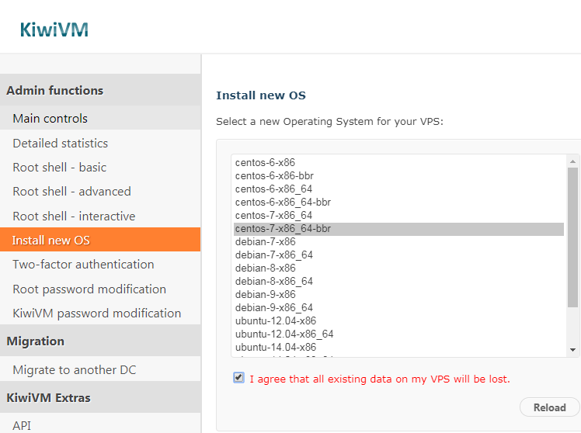Open the API extras page

[22, 425]
